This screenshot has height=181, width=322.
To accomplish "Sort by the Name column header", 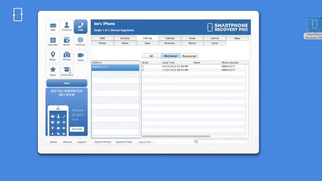I will pos(207,62).
